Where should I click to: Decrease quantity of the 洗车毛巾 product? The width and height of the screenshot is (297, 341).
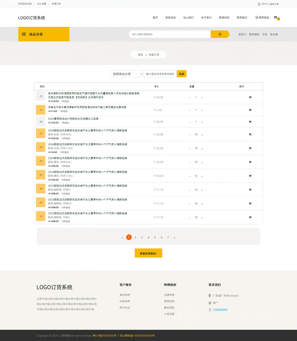190,110
